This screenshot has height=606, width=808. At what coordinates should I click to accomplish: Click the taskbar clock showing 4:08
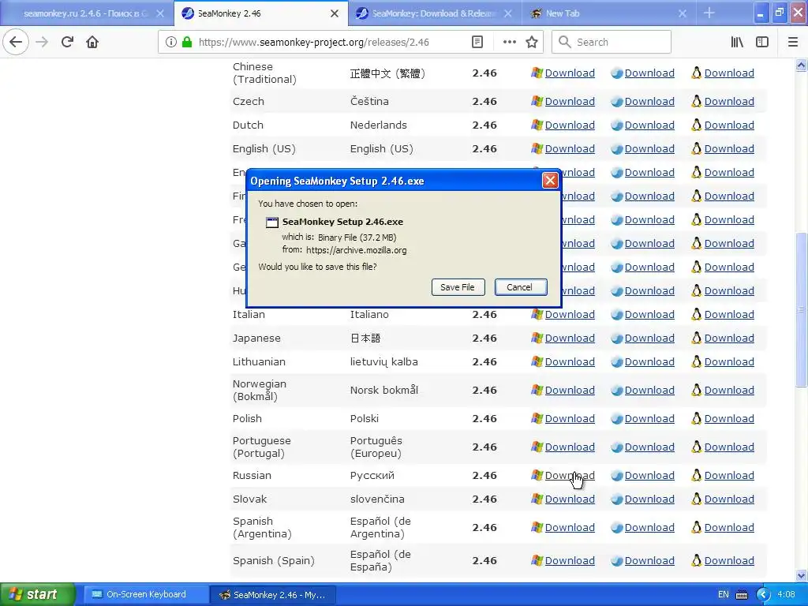point(787,594)
